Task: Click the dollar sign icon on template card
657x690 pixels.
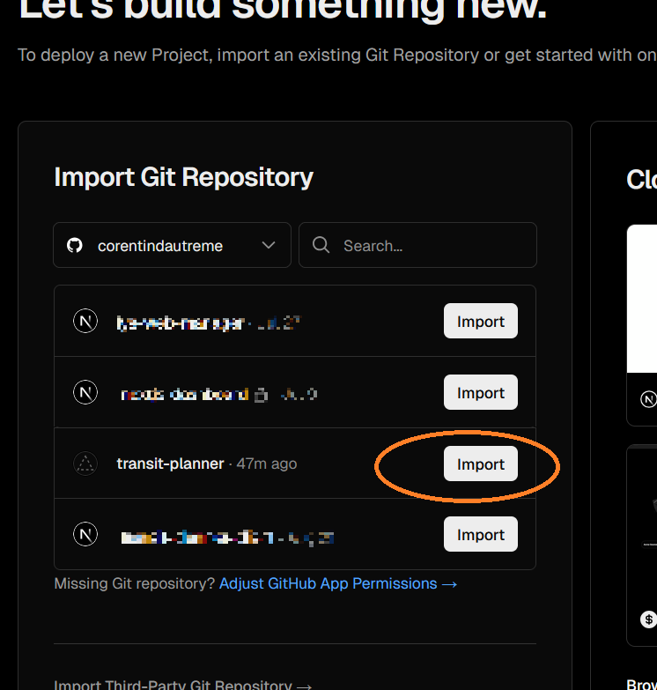Action: (649, 620)
